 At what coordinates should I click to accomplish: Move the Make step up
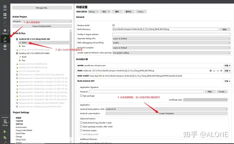click(214, 71)
